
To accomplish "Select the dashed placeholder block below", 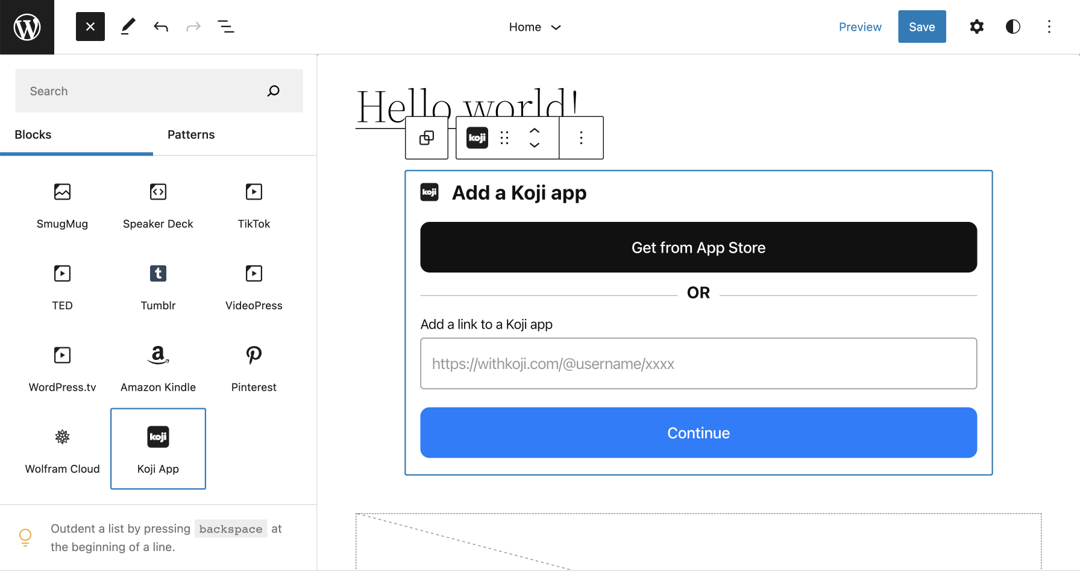I will click(x=699, y=541).
